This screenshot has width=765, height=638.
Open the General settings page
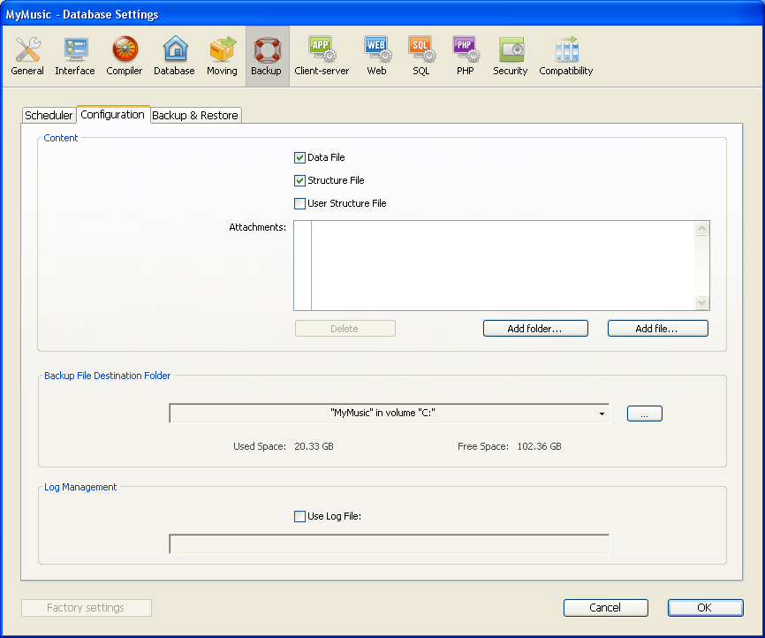pyautogui.click(x=27, y=57)
